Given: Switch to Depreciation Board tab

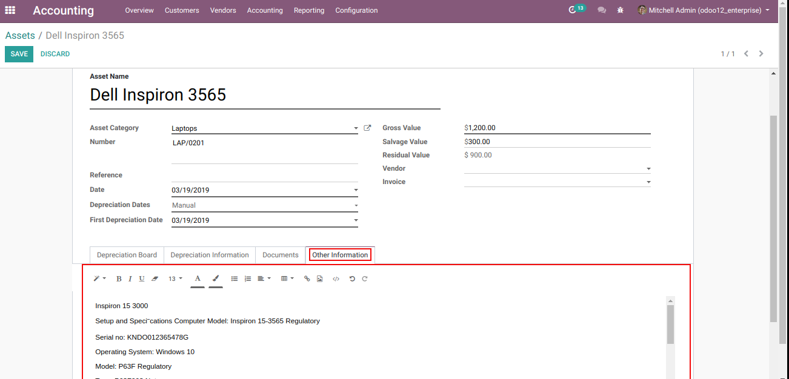Looking at the screenshot, I should coord(127,255).
